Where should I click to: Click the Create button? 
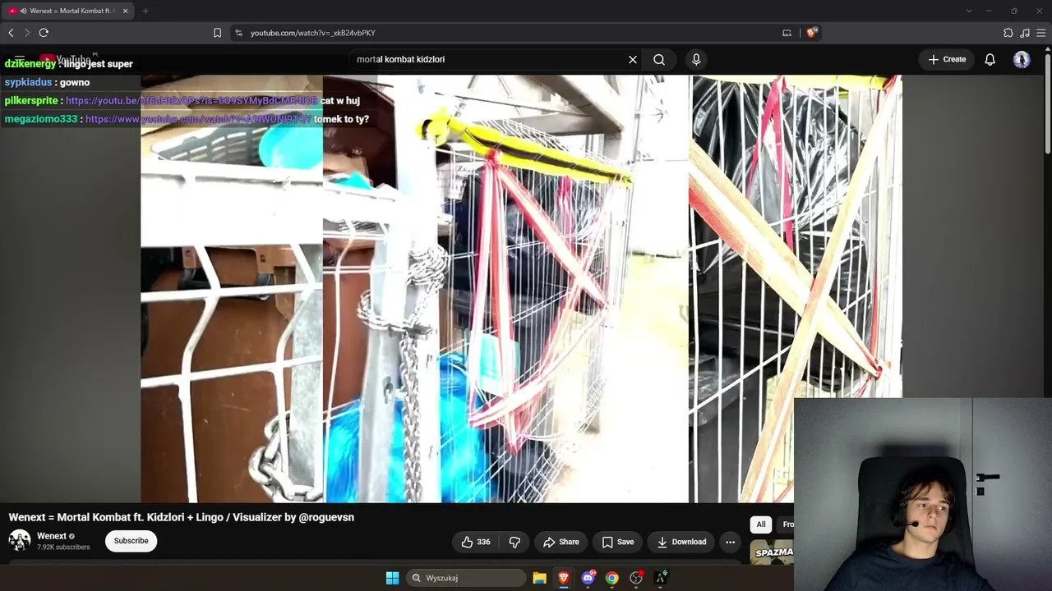pos(947,59)
